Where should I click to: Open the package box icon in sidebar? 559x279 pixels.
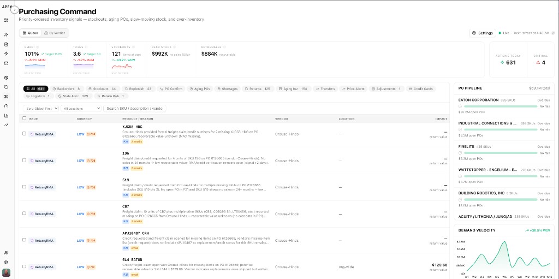(x=6, y=78)
